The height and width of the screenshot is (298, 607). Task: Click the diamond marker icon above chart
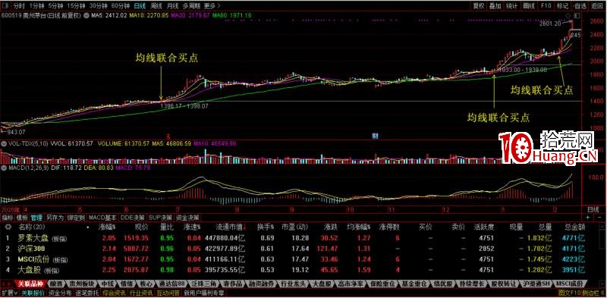(568, 16)
